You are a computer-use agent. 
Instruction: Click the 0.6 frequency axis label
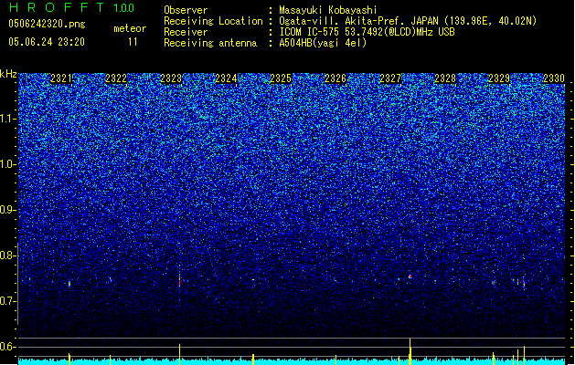pyautogui.click(x=7, y=347)
